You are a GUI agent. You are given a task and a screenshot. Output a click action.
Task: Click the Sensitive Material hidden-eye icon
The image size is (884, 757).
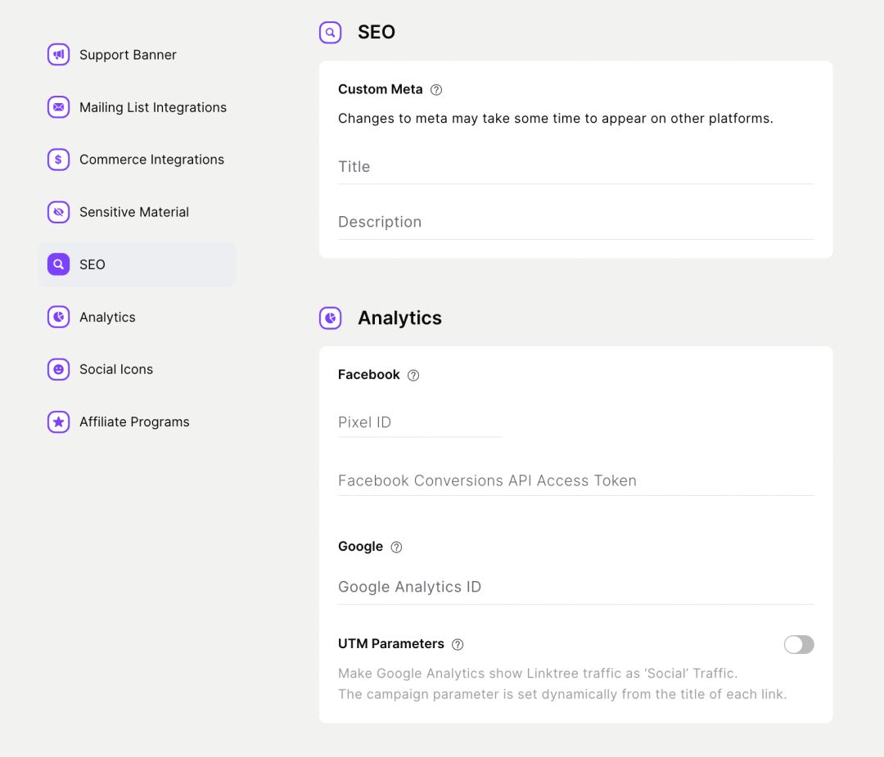click(x=58, y=212)
